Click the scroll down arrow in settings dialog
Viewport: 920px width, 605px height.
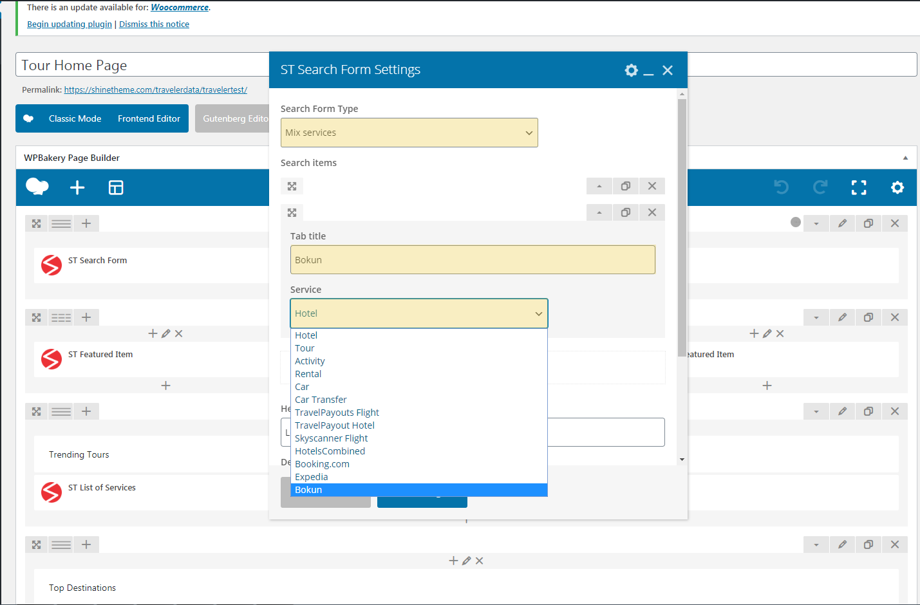(682, 460)
